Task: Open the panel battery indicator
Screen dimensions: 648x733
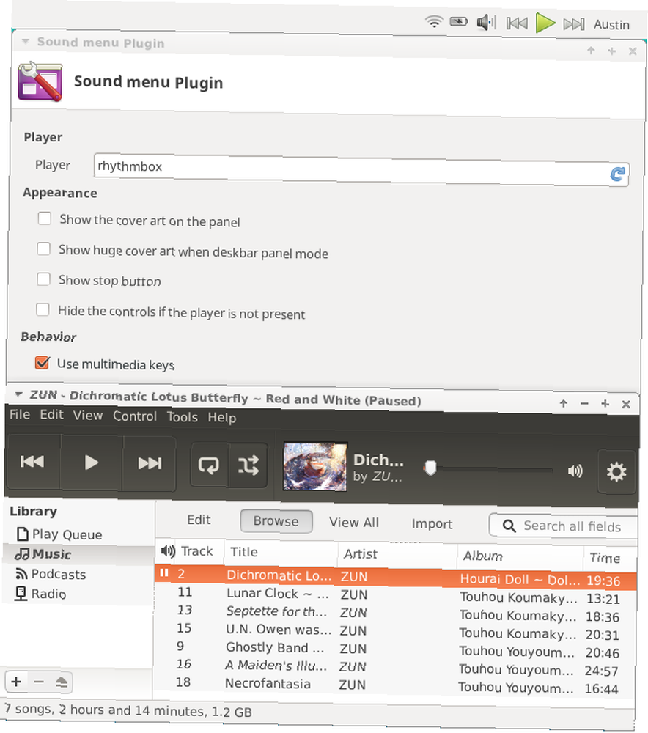Action: click(459, 21)
